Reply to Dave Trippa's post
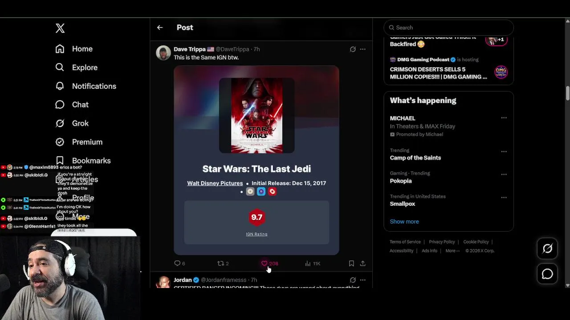Viewport: 570px width, 320px height. point(179,264)
